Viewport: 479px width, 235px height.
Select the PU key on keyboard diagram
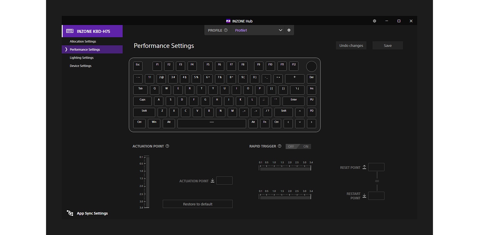[311, 101]
